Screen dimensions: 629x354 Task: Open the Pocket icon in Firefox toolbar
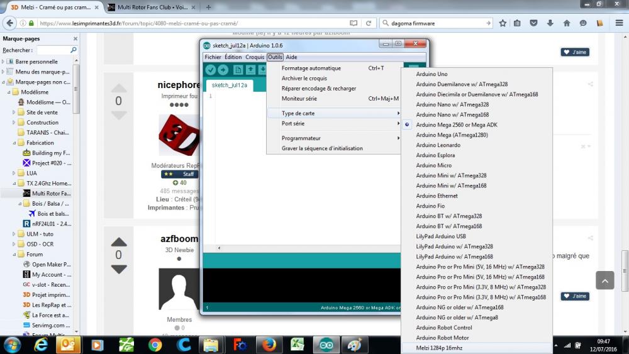coord(533,23)
